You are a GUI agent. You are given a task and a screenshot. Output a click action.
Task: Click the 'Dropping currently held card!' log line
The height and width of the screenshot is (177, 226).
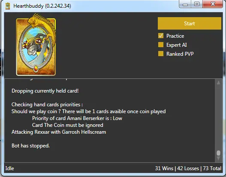point(45,91)
